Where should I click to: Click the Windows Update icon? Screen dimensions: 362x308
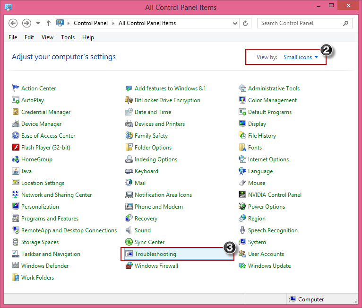point(242,265)
